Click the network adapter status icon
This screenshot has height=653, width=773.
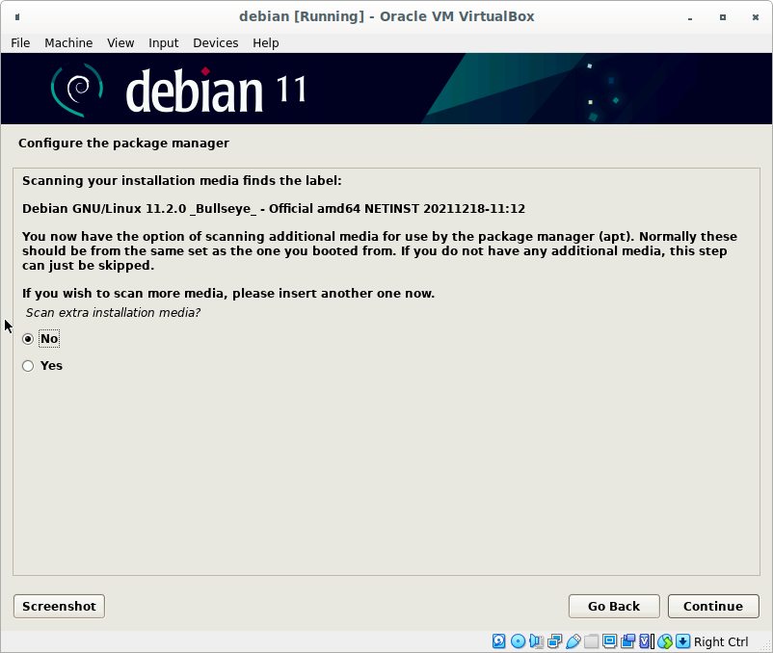[554, 641]
